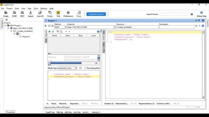
Task: Collapse the /create_candidato tree node
Action: [x=11, y=31]
